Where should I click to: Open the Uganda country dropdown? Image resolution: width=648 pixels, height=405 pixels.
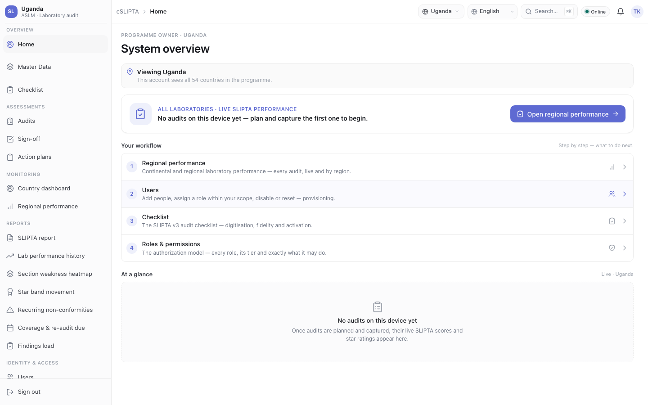click(x=441, y=12)
